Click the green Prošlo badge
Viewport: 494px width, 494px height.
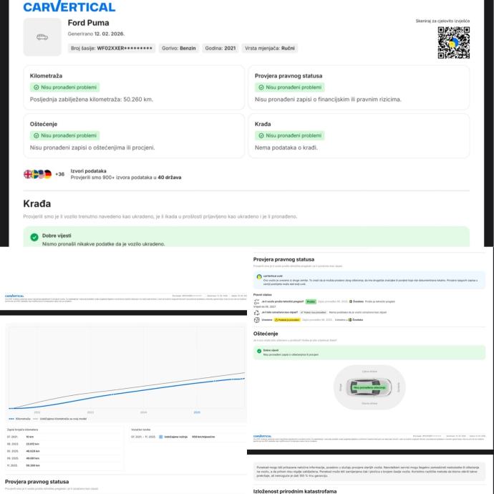(x=311, y=301)
